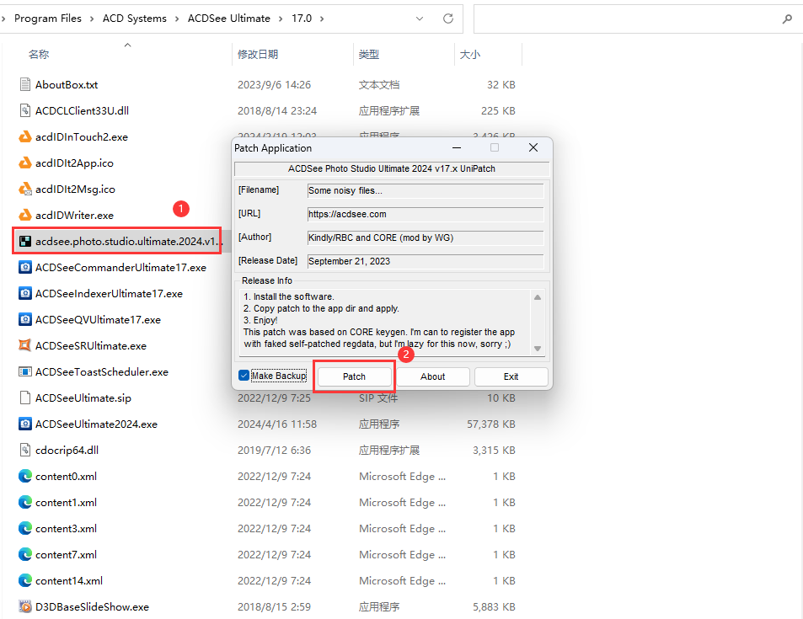Click the 'SIP 文件' type cell
Screen dimensions: 803x619
click(x=378, y=398)
